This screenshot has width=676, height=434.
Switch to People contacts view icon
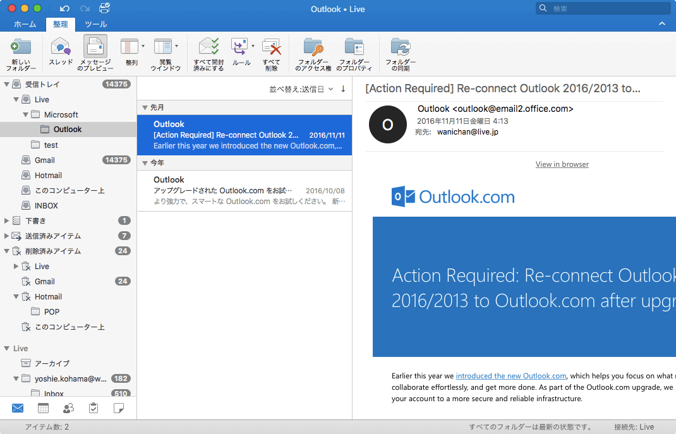coord(68,407)
